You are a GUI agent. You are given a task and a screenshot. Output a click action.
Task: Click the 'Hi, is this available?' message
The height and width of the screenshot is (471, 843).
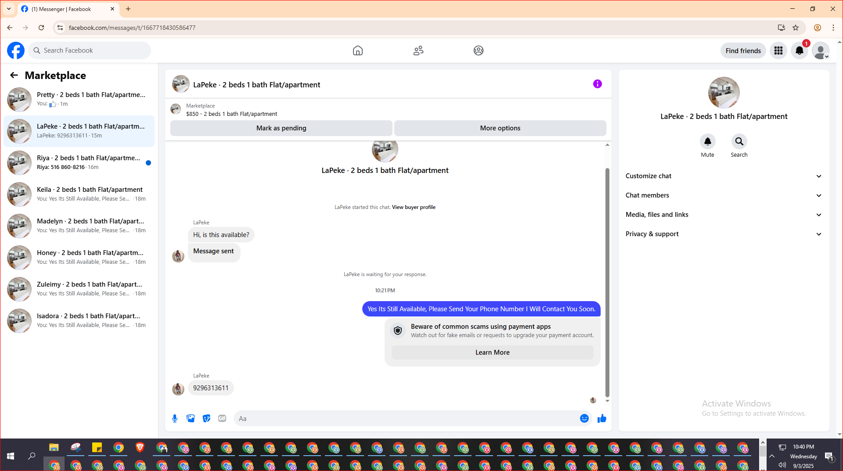(221, 235)
